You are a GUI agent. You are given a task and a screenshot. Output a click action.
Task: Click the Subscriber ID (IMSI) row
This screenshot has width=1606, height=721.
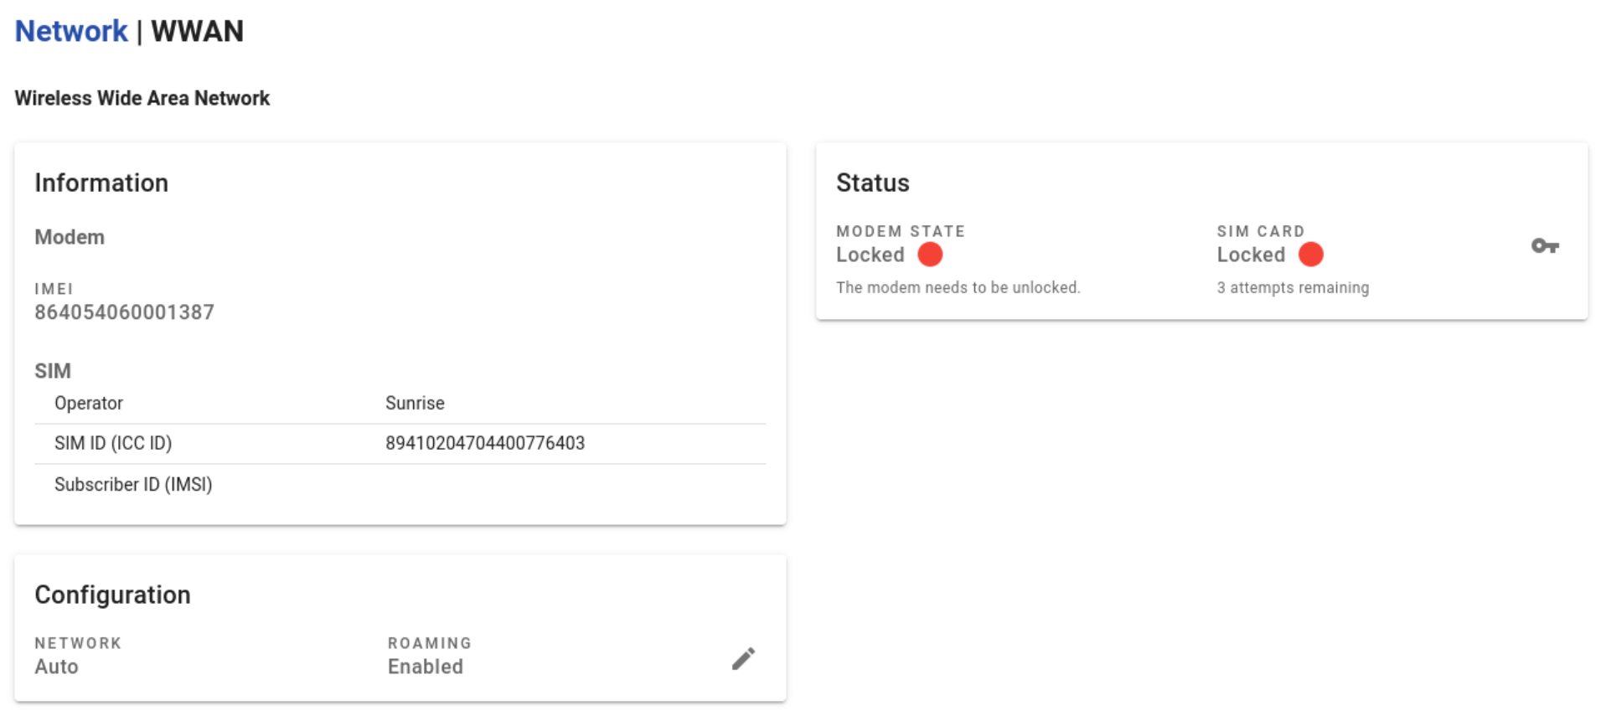pyautogui.click(x=133, y=485)
